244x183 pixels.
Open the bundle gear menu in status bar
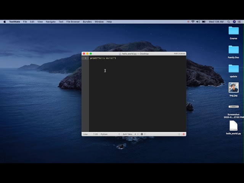coord(143,134)
